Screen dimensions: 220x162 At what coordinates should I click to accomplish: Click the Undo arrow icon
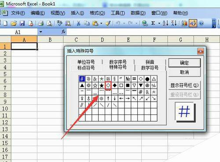pyautogui.click(x=118, y=23)
